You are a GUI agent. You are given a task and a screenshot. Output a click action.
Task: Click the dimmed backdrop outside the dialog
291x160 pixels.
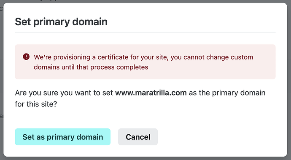2,74
